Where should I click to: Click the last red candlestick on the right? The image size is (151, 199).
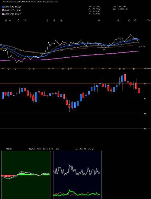click(139, 91)
